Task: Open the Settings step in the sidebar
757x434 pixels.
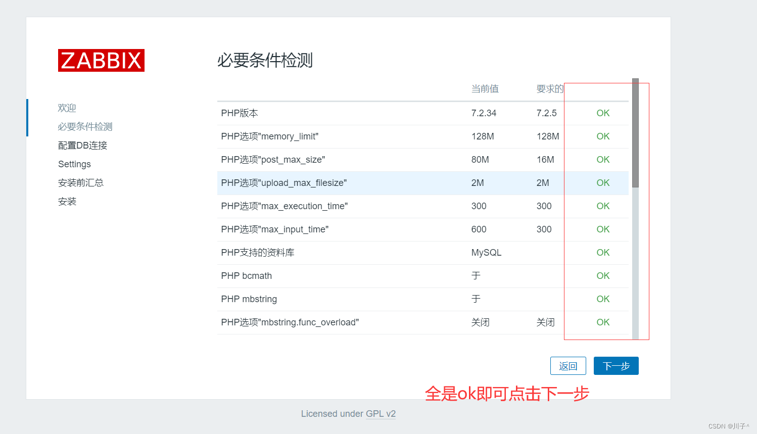Action: click(74, 164)
